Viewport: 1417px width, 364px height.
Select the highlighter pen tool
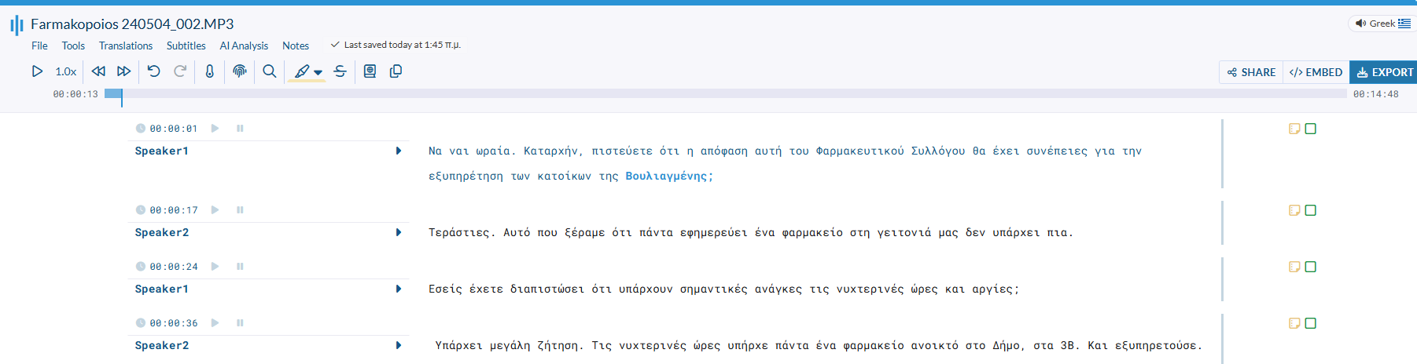click(302, 71)
